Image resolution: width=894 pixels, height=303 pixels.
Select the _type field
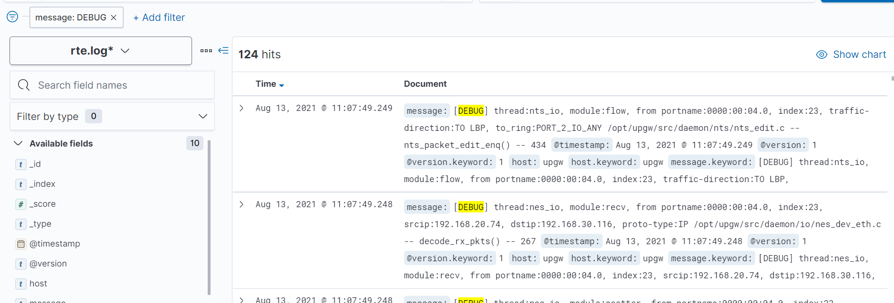point(40,224)
